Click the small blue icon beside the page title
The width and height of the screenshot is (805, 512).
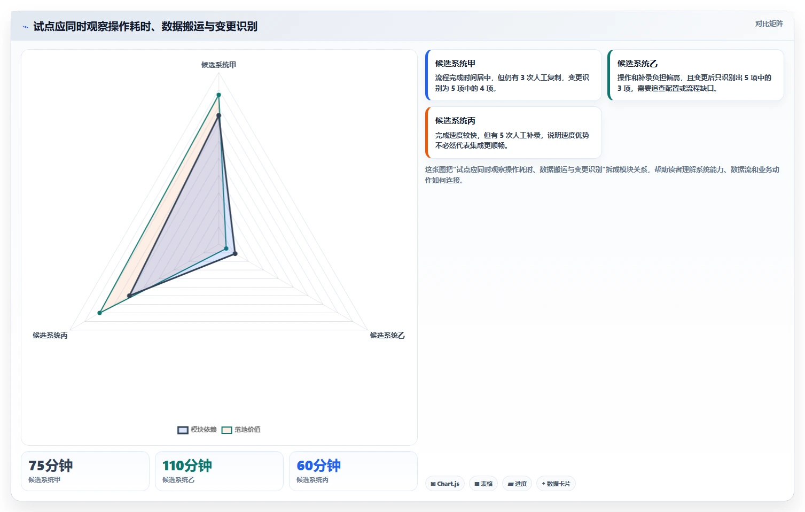[25, 27]
